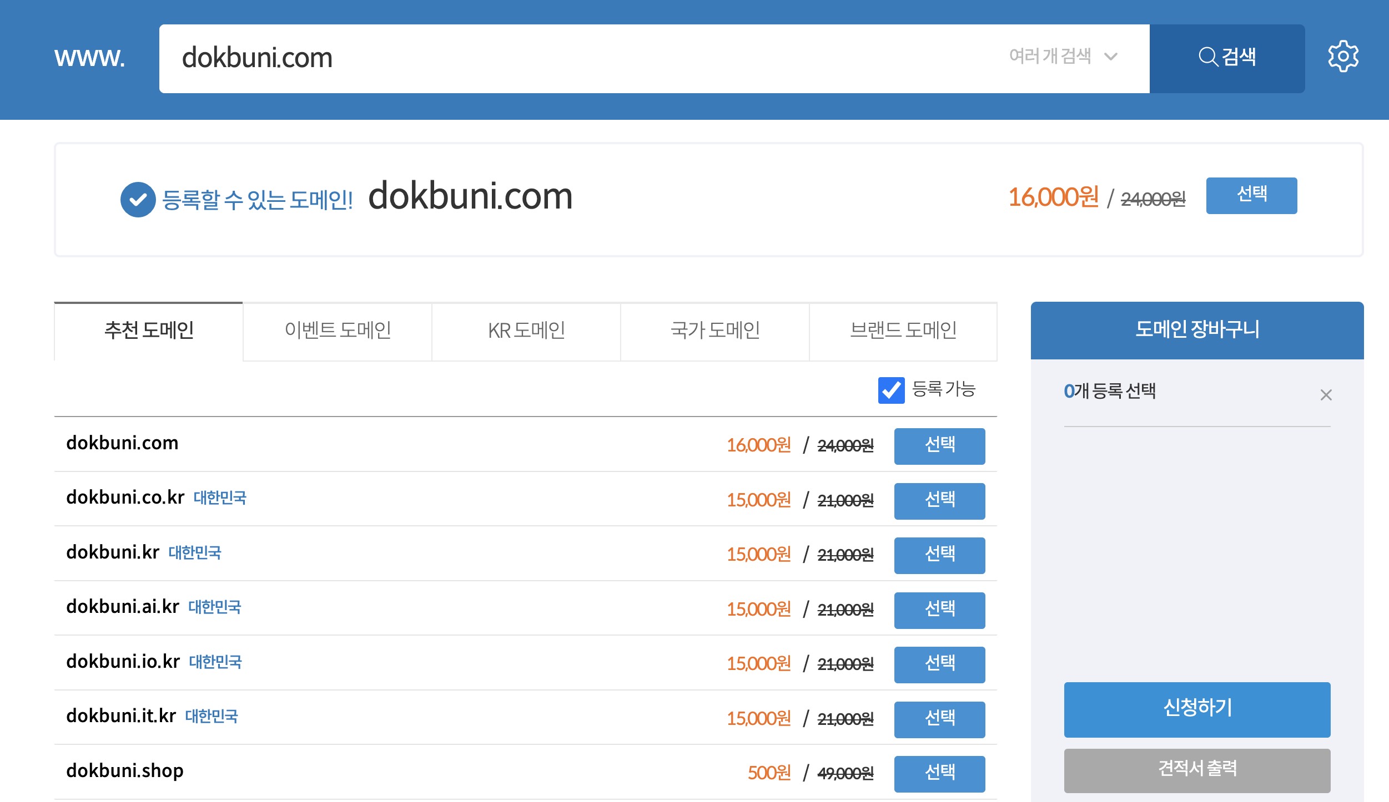Click the 대한민국 label next to dokbuni.kr
Image resolution: width=1389 pixels, height=802 pixels.
coord(195,553)
